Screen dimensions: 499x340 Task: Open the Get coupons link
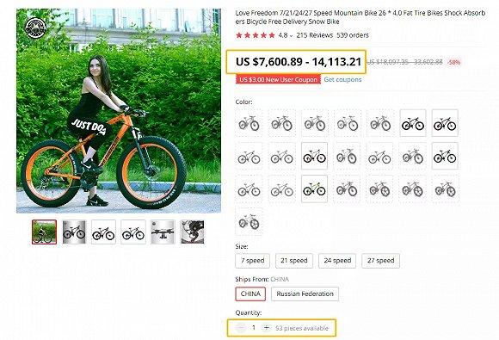click(x=342, y=79)
